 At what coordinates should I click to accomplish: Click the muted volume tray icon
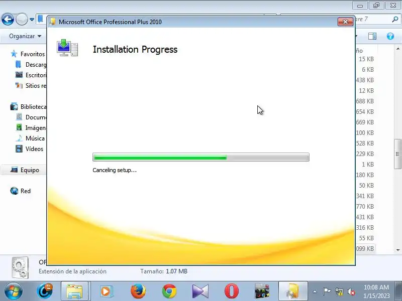coord(351,291)
